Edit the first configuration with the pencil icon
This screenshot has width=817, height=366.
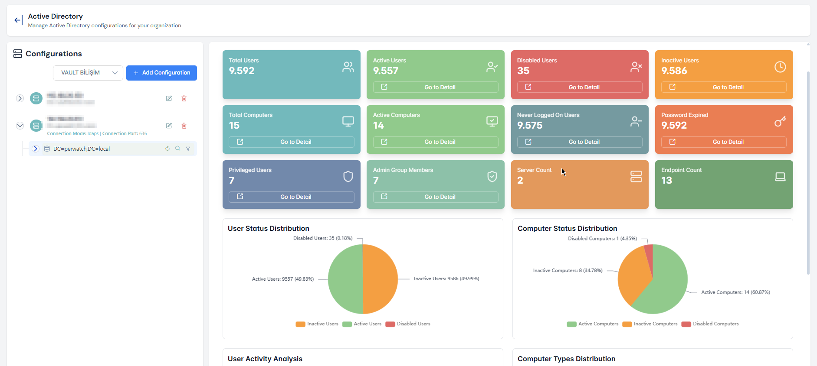click(x=169, y=98)
